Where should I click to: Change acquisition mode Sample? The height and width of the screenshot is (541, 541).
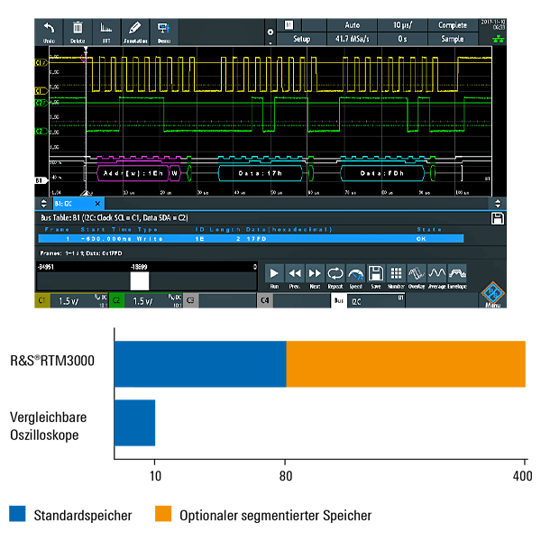453,39
